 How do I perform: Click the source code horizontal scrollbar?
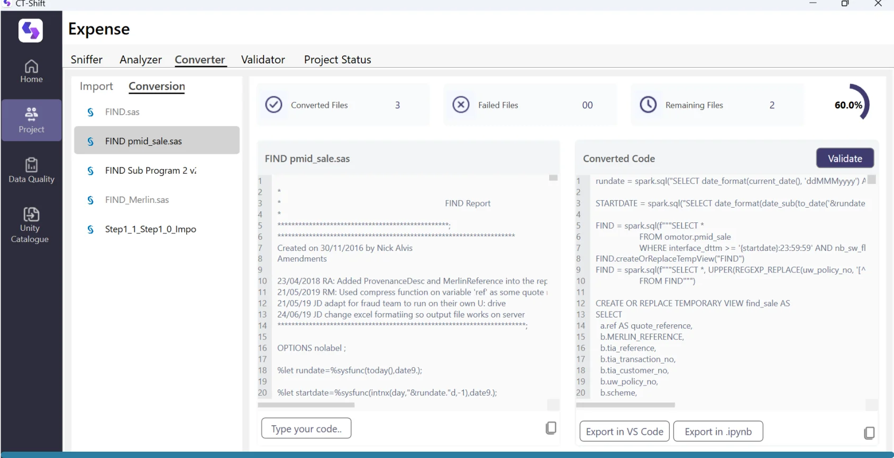[306, 405]
